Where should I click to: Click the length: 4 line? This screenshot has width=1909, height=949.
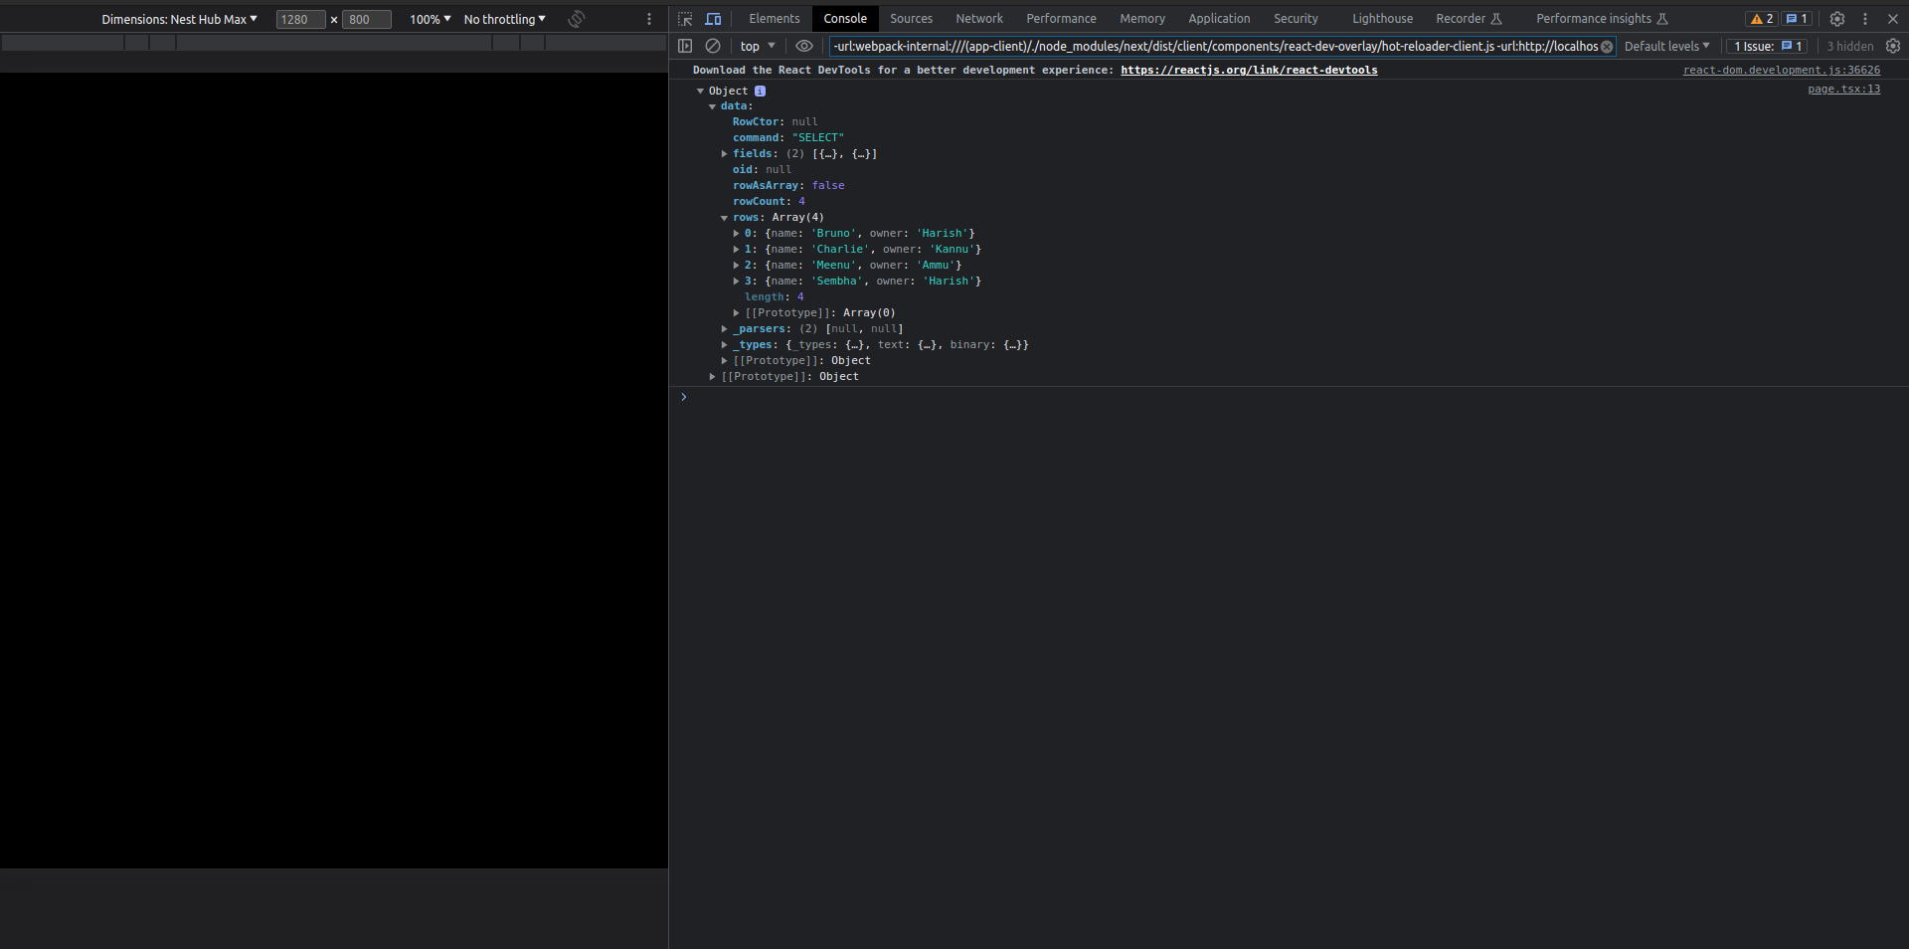pyautogui.click(x=774, y=297)
